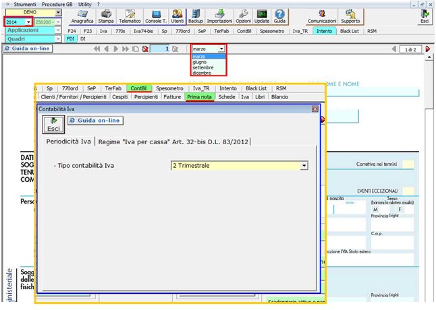The image size is (436, 310).
Task: Select Prima nota tab
Action: pos(199,97)
